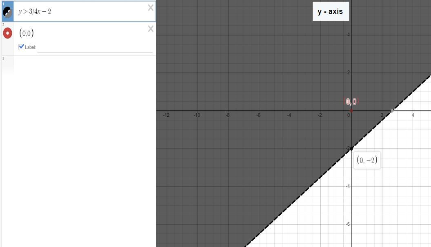Click the -8 x-axis tick label

[228, 115]
